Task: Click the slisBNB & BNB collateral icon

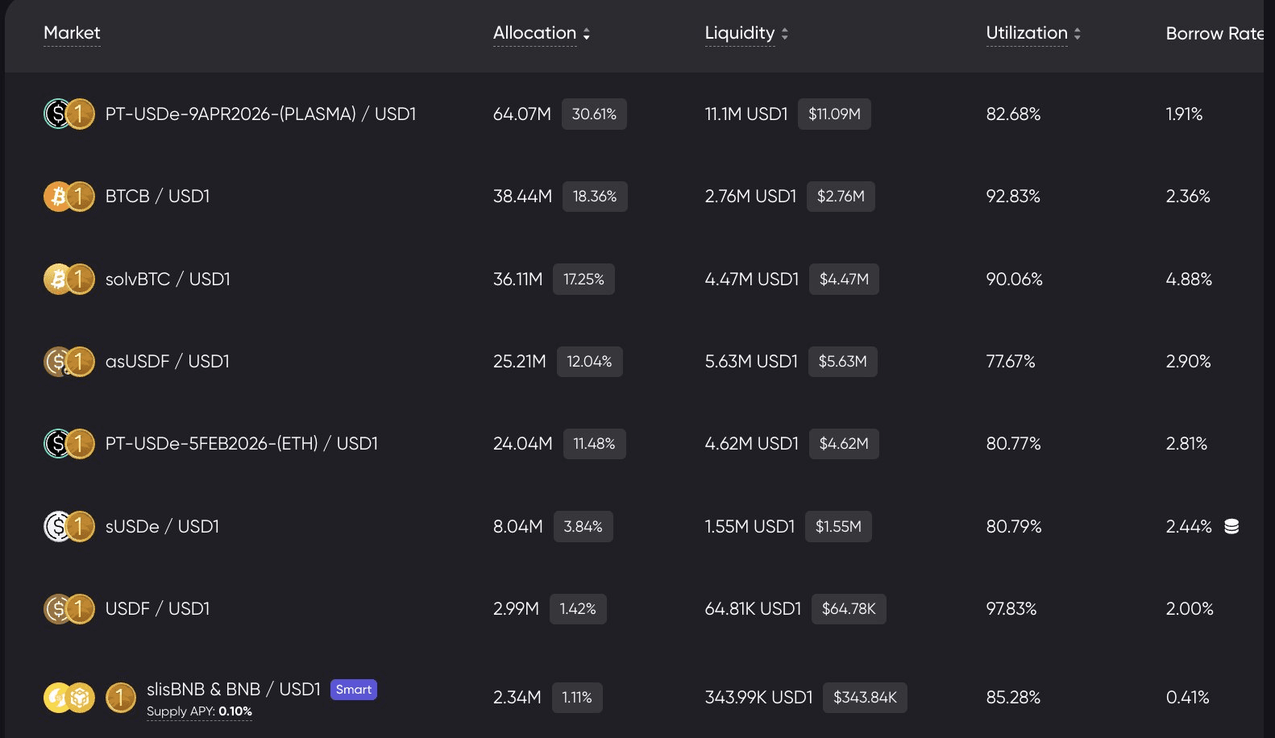Action: click(x=69, y=698)
